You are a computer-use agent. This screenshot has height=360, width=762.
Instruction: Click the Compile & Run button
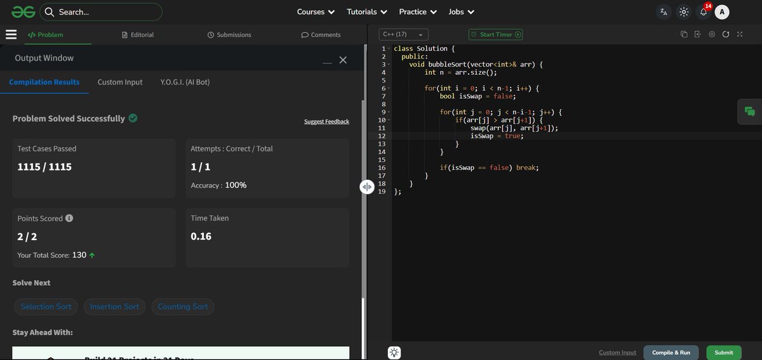click(x=671, y=352)
